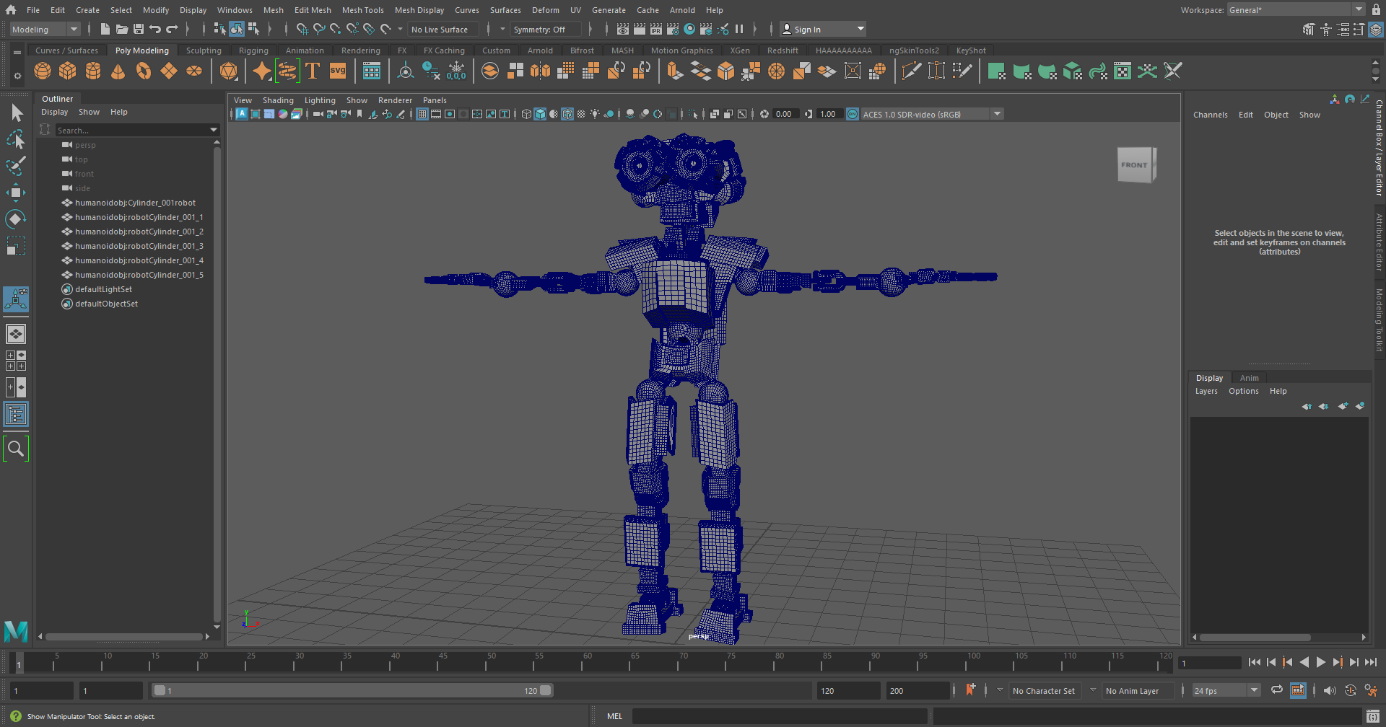Activate the Rotate tool in toolbox
The width and height of the screenshot is (1386, 727).
pos(16,219)
